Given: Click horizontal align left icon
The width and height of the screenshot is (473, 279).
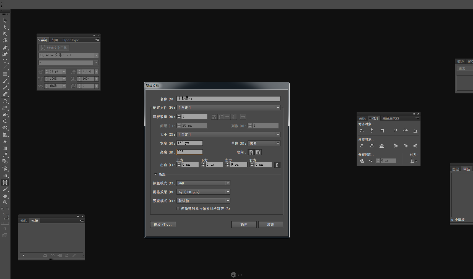Looking at the screenshot, I should click(362, 131).
